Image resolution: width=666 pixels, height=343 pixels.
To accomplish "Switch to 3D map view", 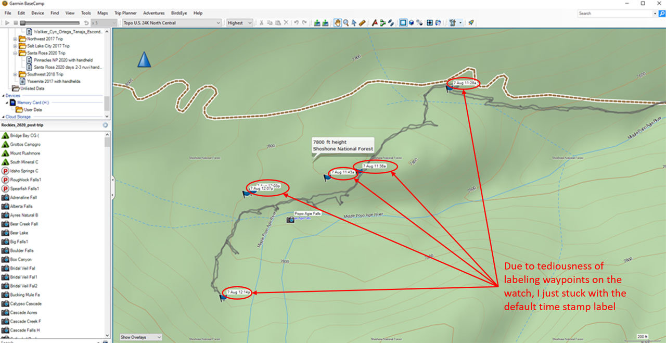I will (x=411, y=23).
